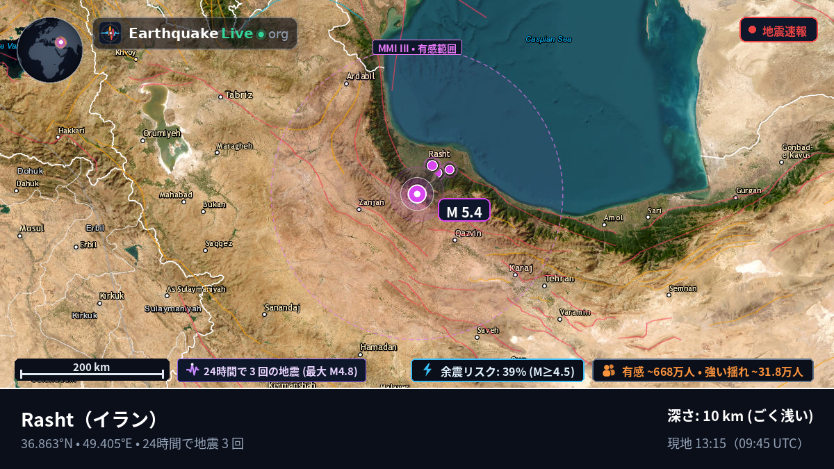834x469 pixels.
Task: Click the Karaj city label
Action: [521, 268]
